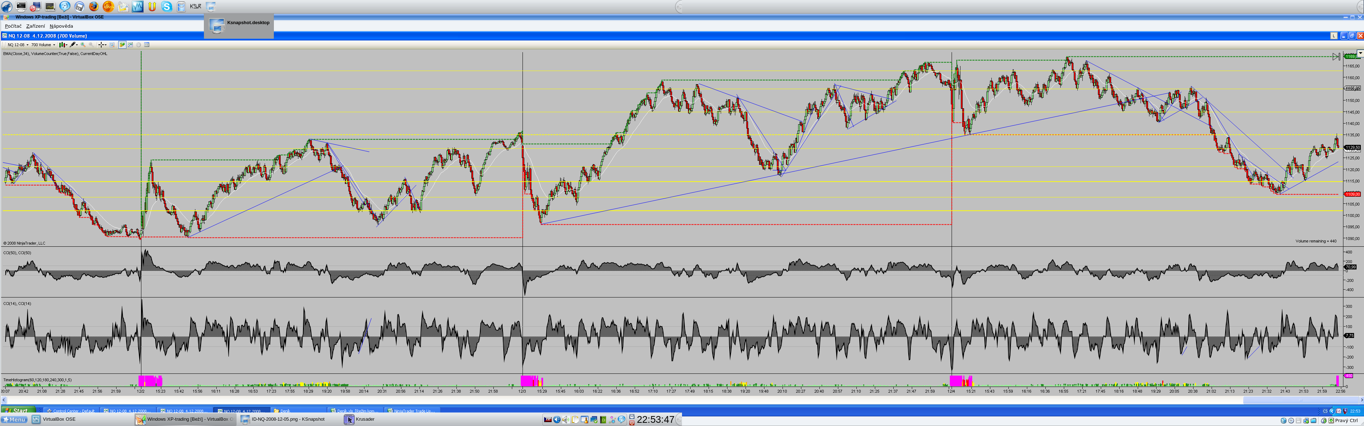This screenshot has width=1364, height=426.
Task: Open the Počítač menu
Action: [x=13, y=26]
